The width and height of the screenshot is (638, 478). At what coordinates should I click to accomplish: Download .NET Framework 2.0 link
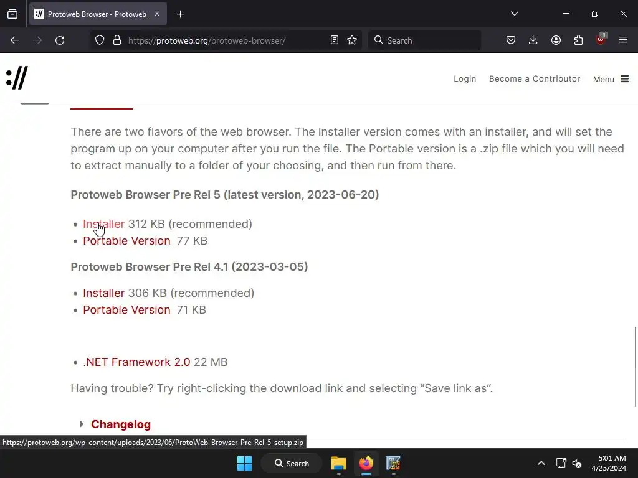136,362
